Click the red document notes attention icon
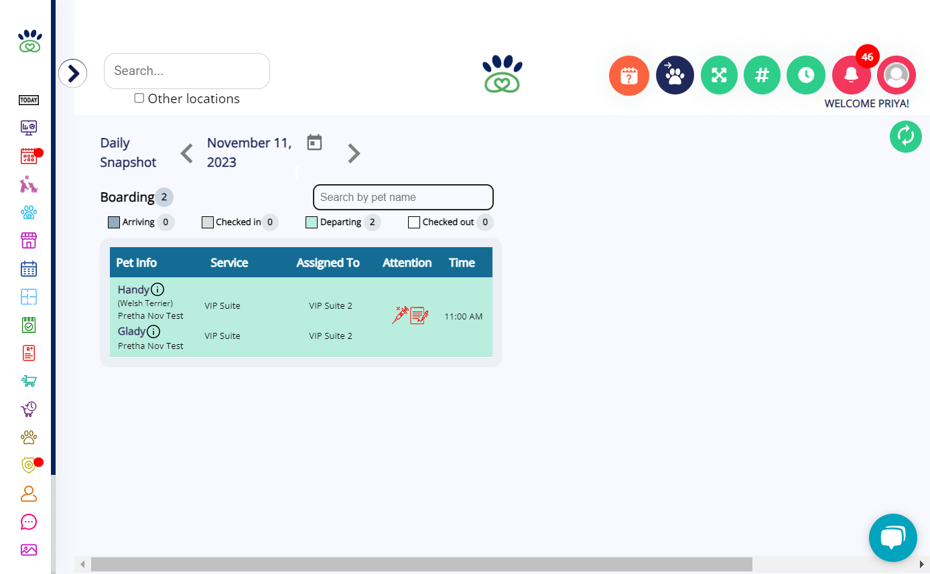The height and width of the screenshot is (574, 930). (x=419, y=315)
